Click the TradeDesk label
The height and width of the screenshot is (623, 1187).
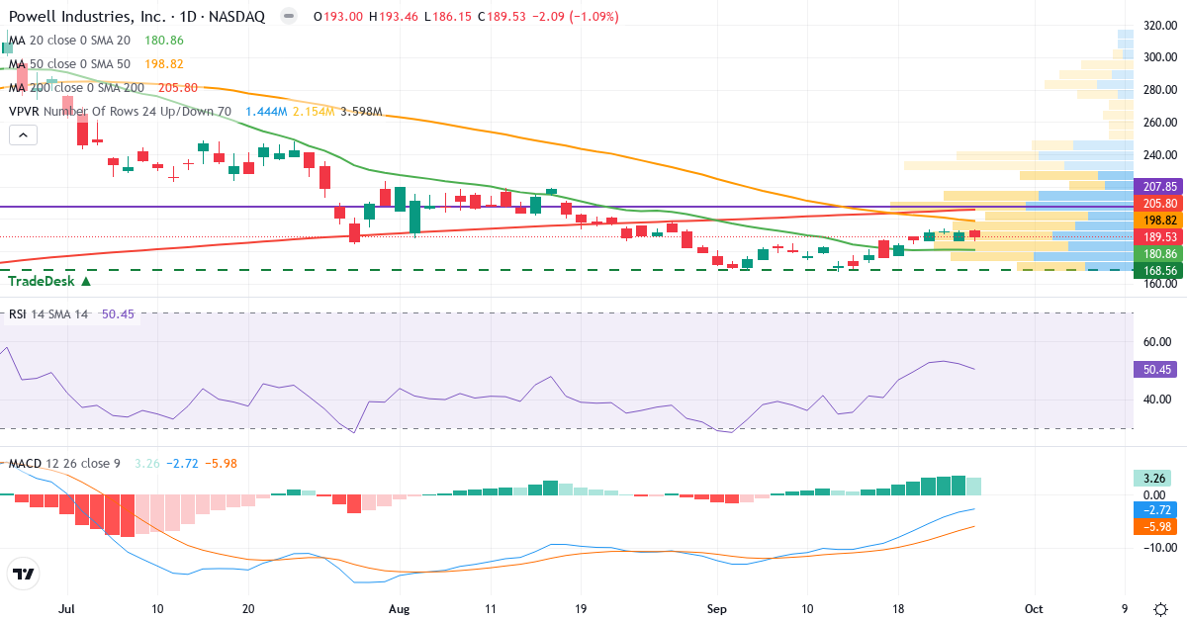(43, 282)
